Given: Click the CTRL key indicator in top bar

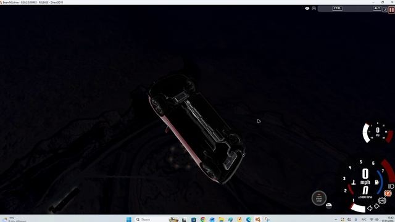Looking at the screenshot, I should click(x=337, y=8).
